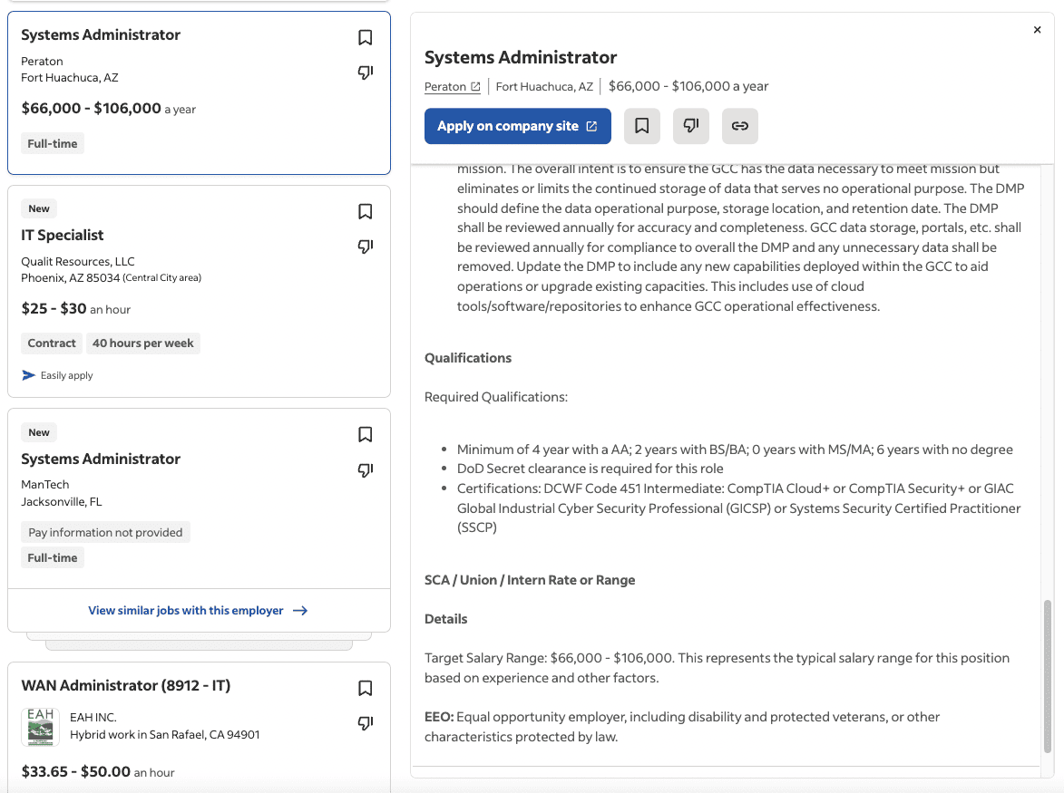Click Full-time tag on ManTech card
The image size is (1064, 793).
coord(53,557)
